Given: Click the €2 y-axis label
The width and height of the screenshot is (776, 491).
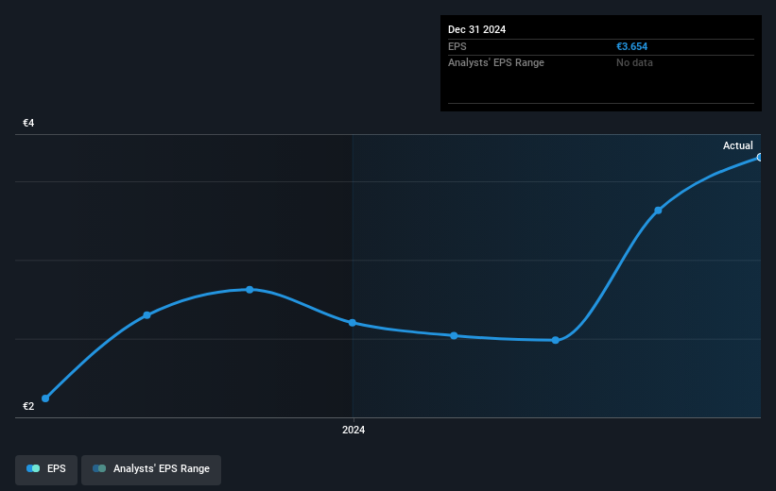Looking at the screenshot, I should (x=28, y=406).
